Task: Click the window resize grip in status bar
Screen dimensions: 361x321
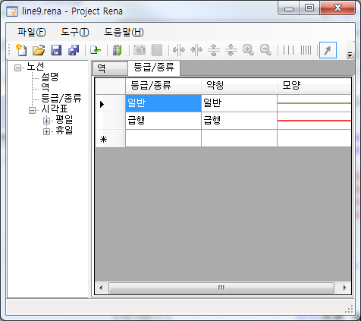Action: click(x=350, y=310)
